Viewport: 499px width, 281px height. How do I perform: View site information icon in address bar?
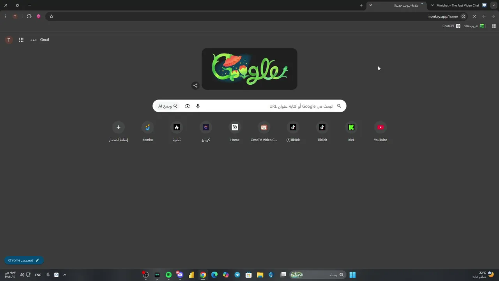463,16
